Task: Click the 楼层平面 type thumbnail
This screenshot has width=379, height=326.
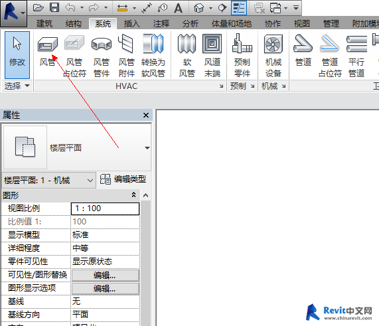Action: point(25,147)
